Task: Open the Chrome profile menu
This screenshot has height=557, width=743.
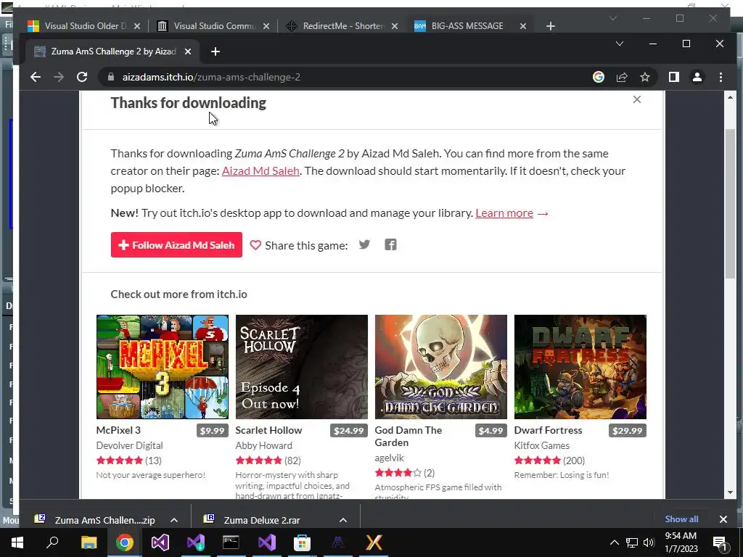Action: click(697, 77)
